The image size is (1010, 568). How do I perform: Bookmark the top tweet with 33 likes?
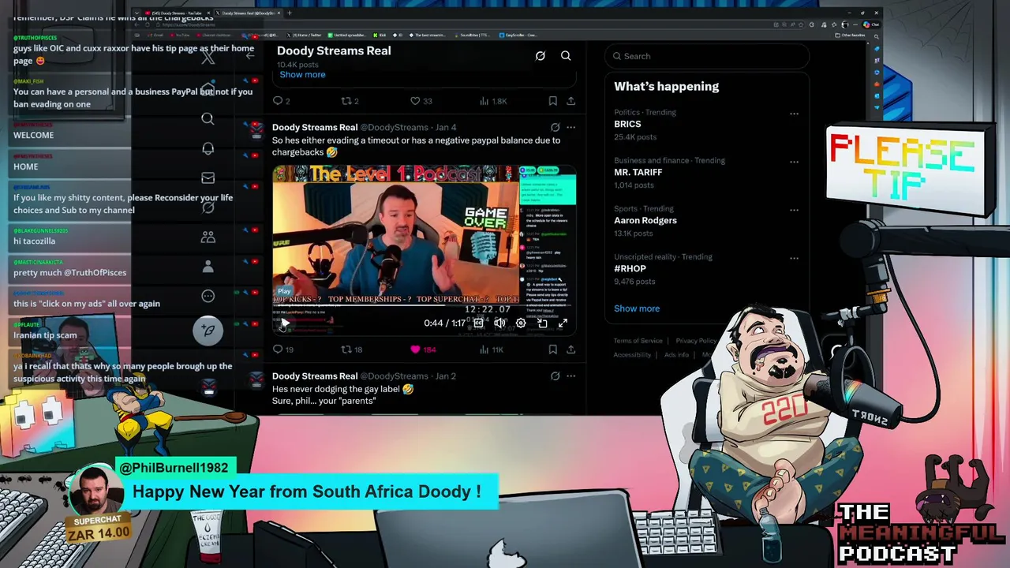point(552,101)
